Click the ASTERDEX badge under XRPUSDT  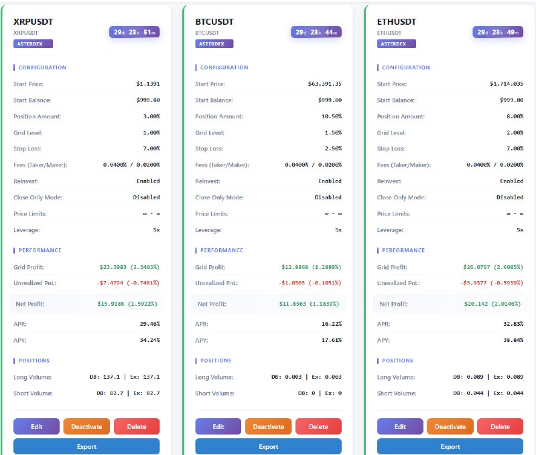click(x=33, y=43)
